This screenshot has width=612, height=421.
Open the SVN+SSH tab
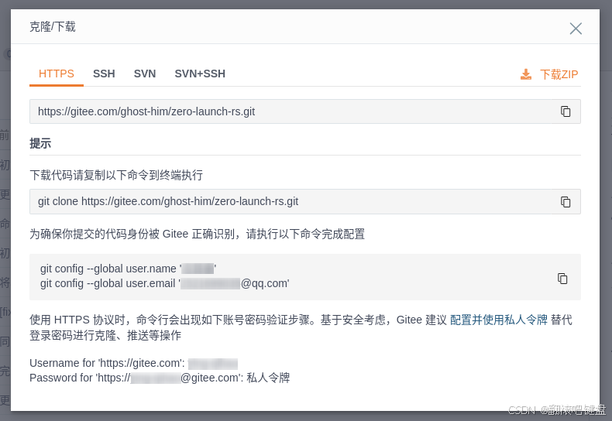point(200,74)
